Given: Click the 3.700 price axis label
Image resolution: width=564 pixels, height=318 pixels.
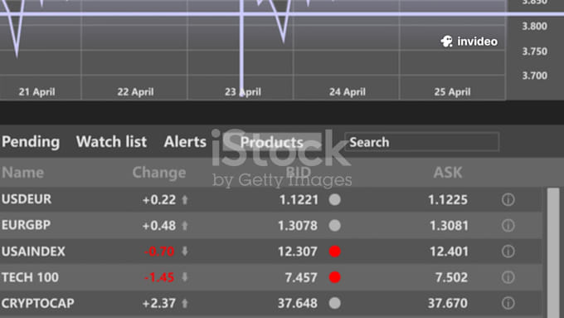Looking at the screenshot, I should [534, 76].
